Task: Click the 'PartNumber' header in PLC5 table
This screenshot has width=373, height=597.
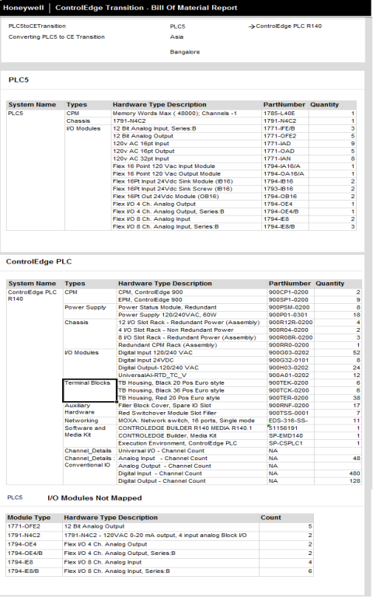Action: pyautogui.click(x=284, y=105)
